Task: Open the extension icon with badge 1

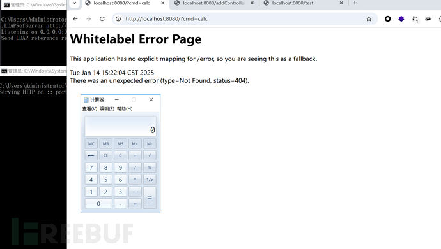Action: (415, 19)
